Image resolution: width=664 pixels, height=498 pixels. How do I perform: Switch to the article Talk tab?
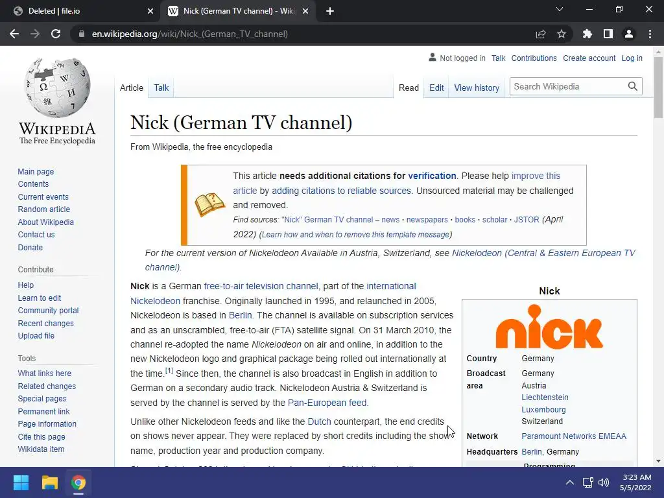[x=161, y=88]
